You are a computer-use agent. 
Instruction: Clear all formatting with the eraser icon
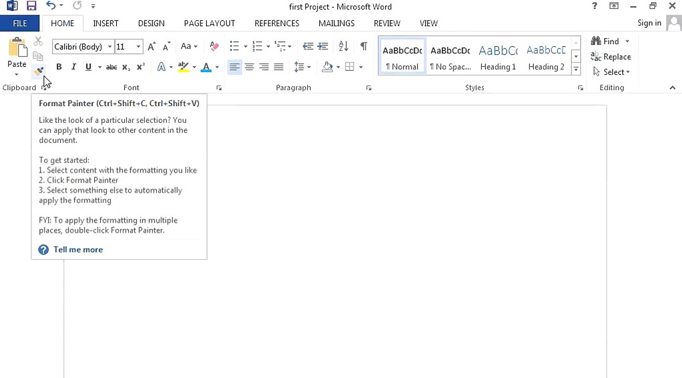tap(214, 46)
